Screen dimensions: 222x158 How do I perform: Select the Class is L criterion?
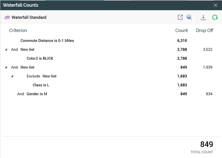pyautogui.click(x=41, y=85)
